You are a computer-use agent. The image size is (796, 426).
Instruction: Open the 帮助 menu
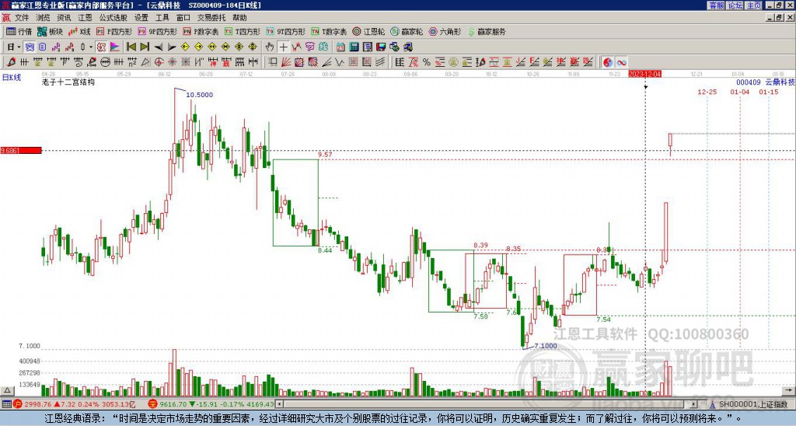tap(239, 18)
